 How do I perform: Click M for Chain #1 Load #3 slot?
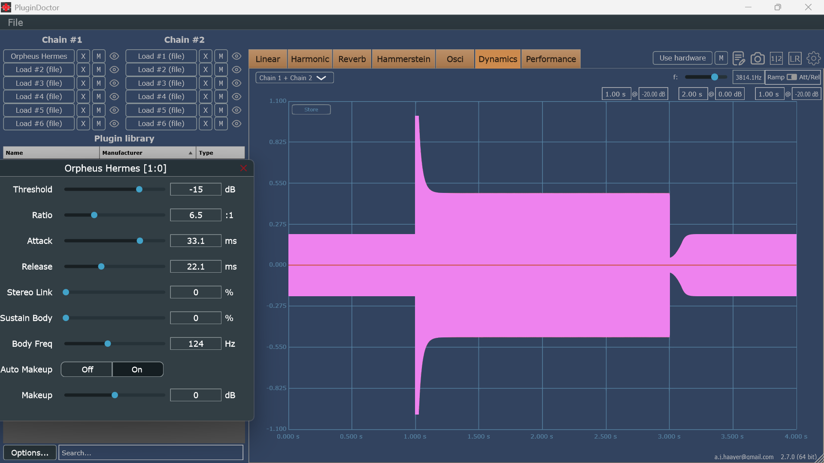(99, 83)
